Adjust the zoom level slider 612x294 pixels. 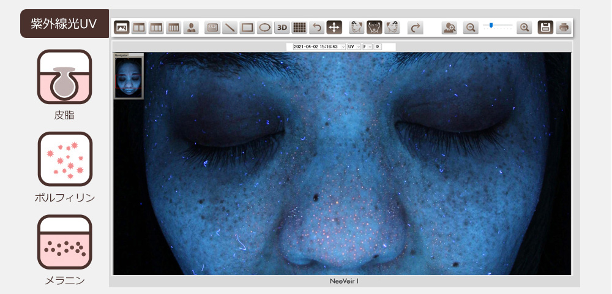click(491, 26)
